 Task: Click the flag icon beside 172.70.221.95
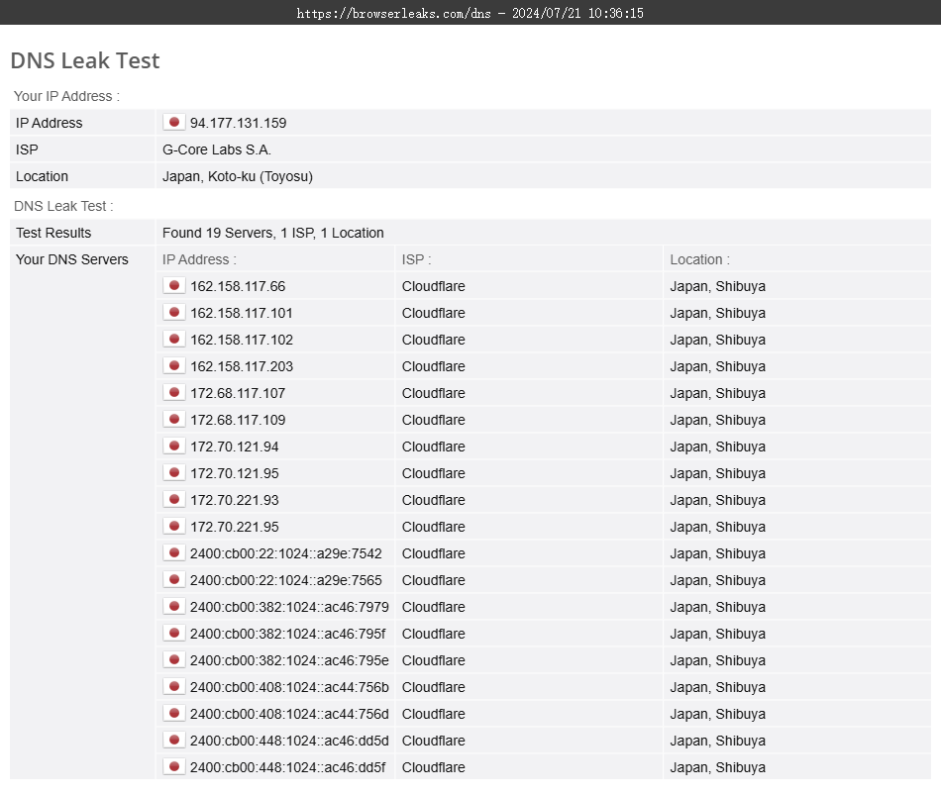(174, 527)
